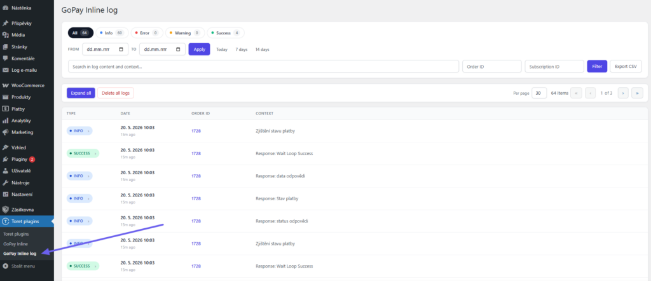This screenshot has height=281, width=651.
Task: Filter logs by Success type
Action: pyautogui.click(x=226, y=33)
